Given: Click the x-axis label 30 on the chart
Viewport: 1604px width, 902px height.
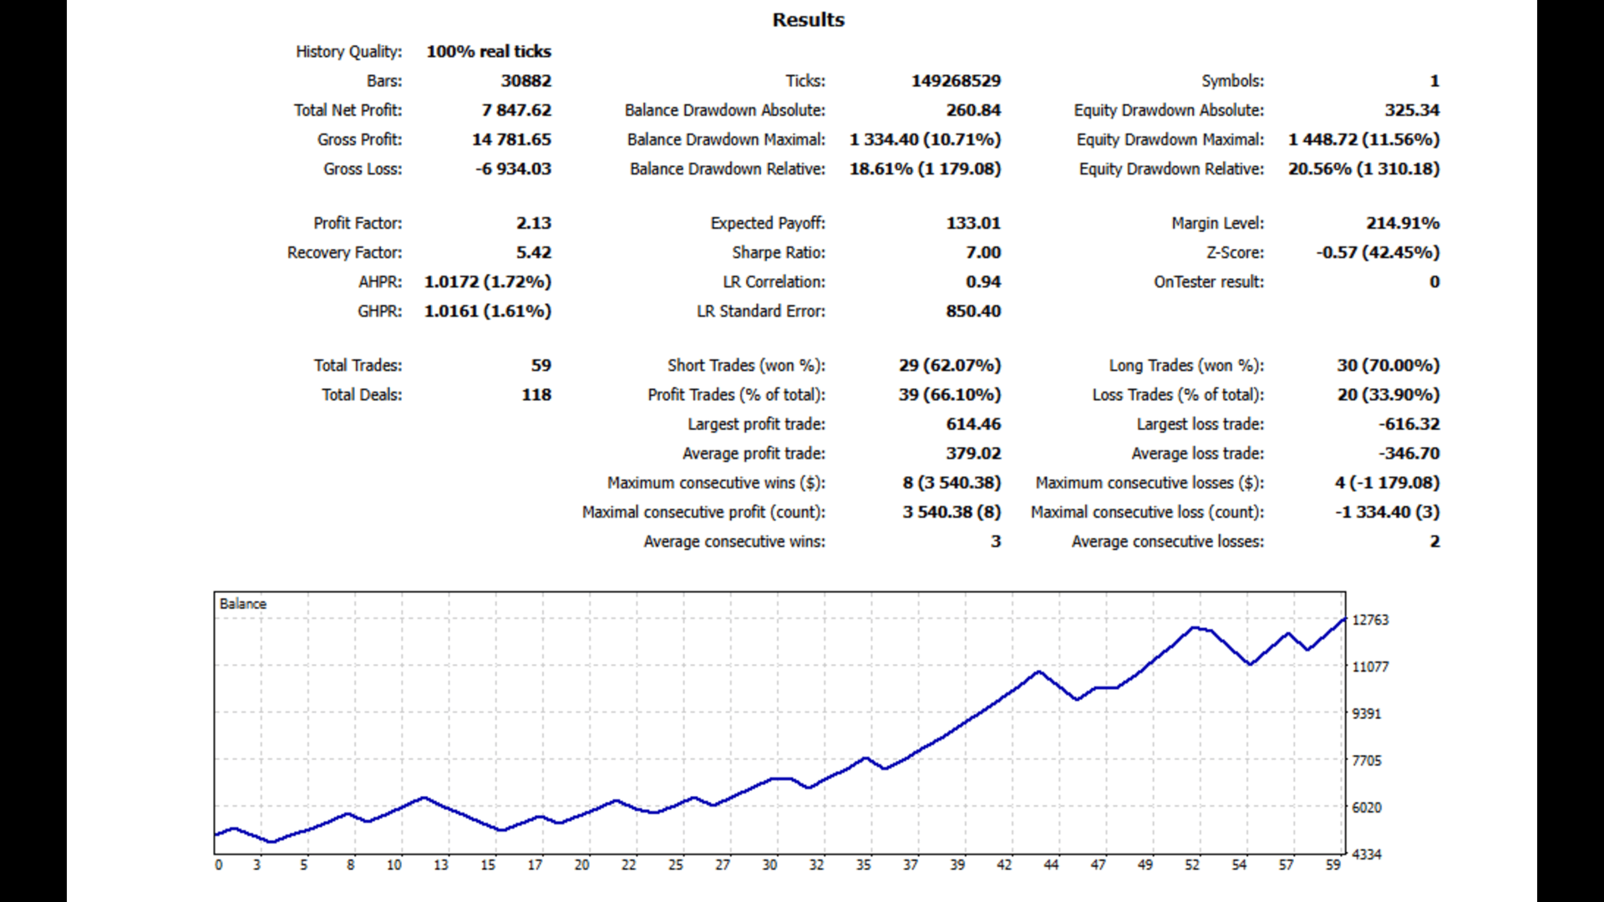Looking at the screenshot, I should 769,865.
